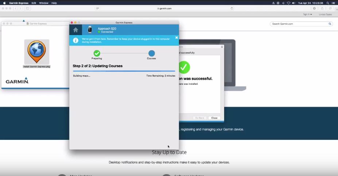This screenshot has height=176, width=338.
Task: Go back in Safari
Action: pyautogui.click(x=16, y=8)
